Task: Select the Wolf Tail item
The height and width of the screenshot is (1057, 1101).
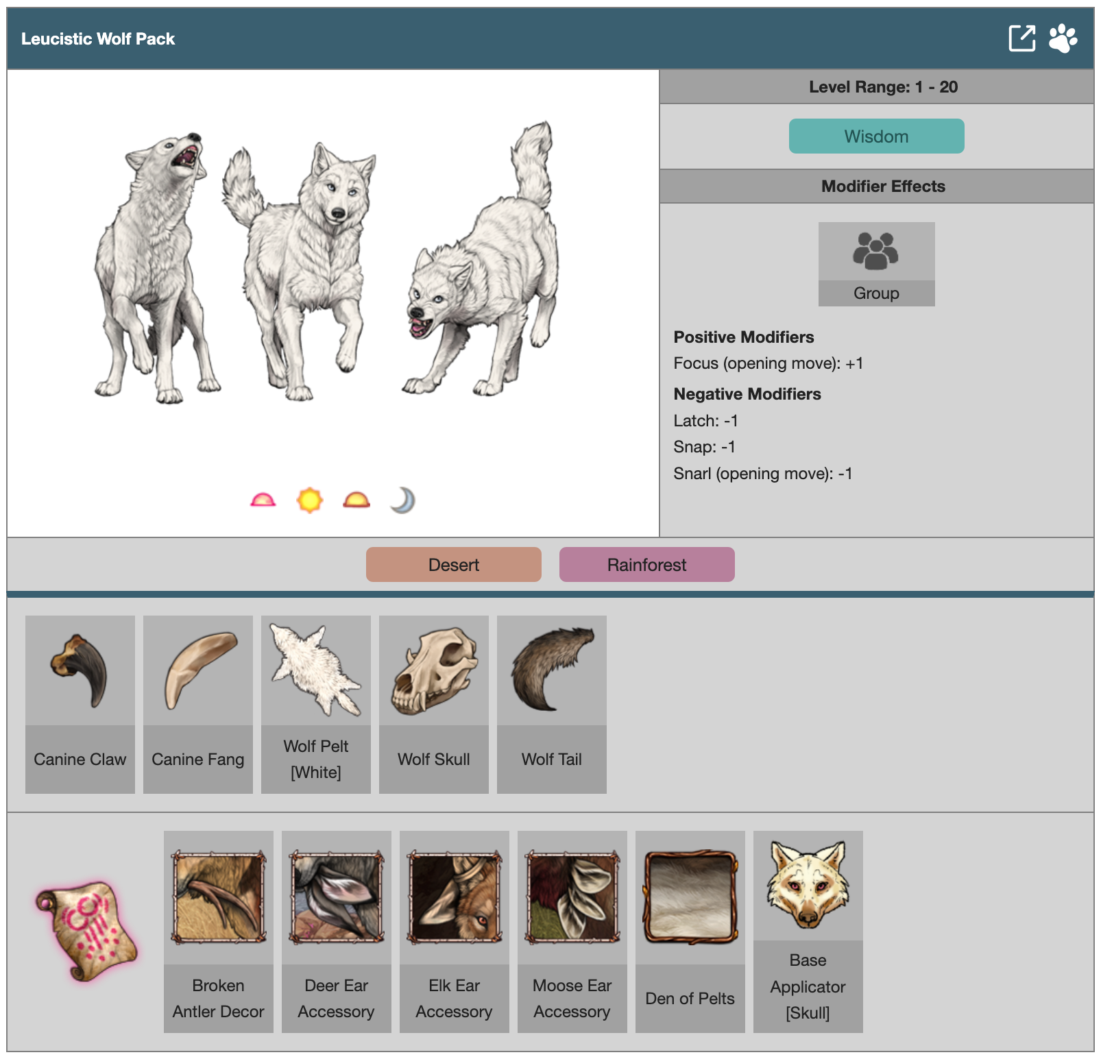Action: coord(552,704)
